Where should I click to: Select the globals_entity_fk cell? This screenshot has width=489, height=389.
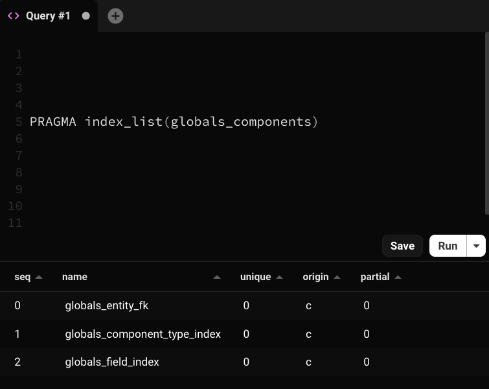[x=107, y=305]
